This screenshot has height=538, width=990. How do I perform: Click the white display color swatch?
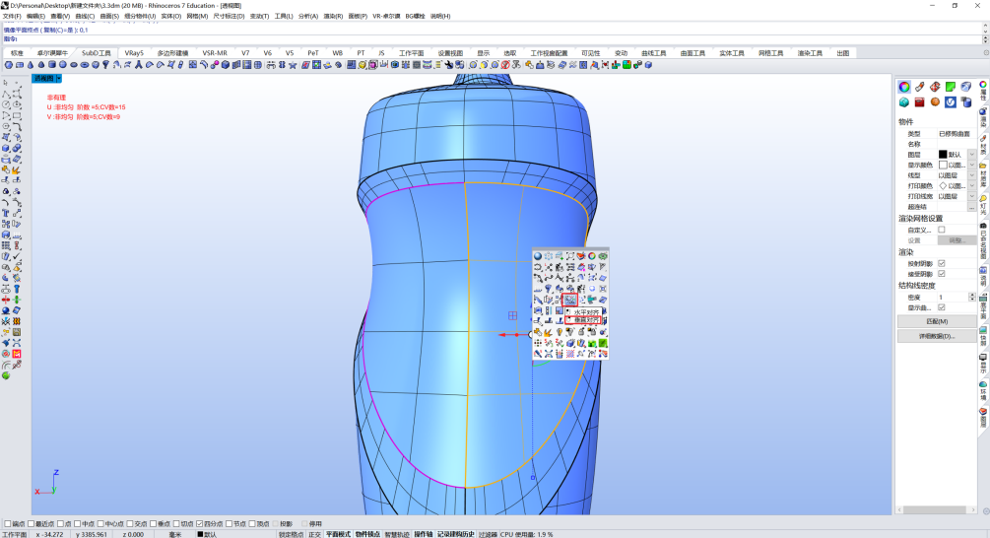(943, 165)
